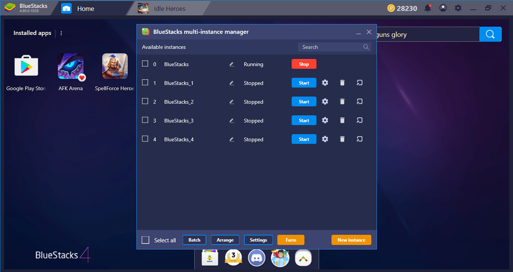Click the BlueStacks points coin icon
Image resolution: width=513 pixels, height=272 pixels.
391,8
